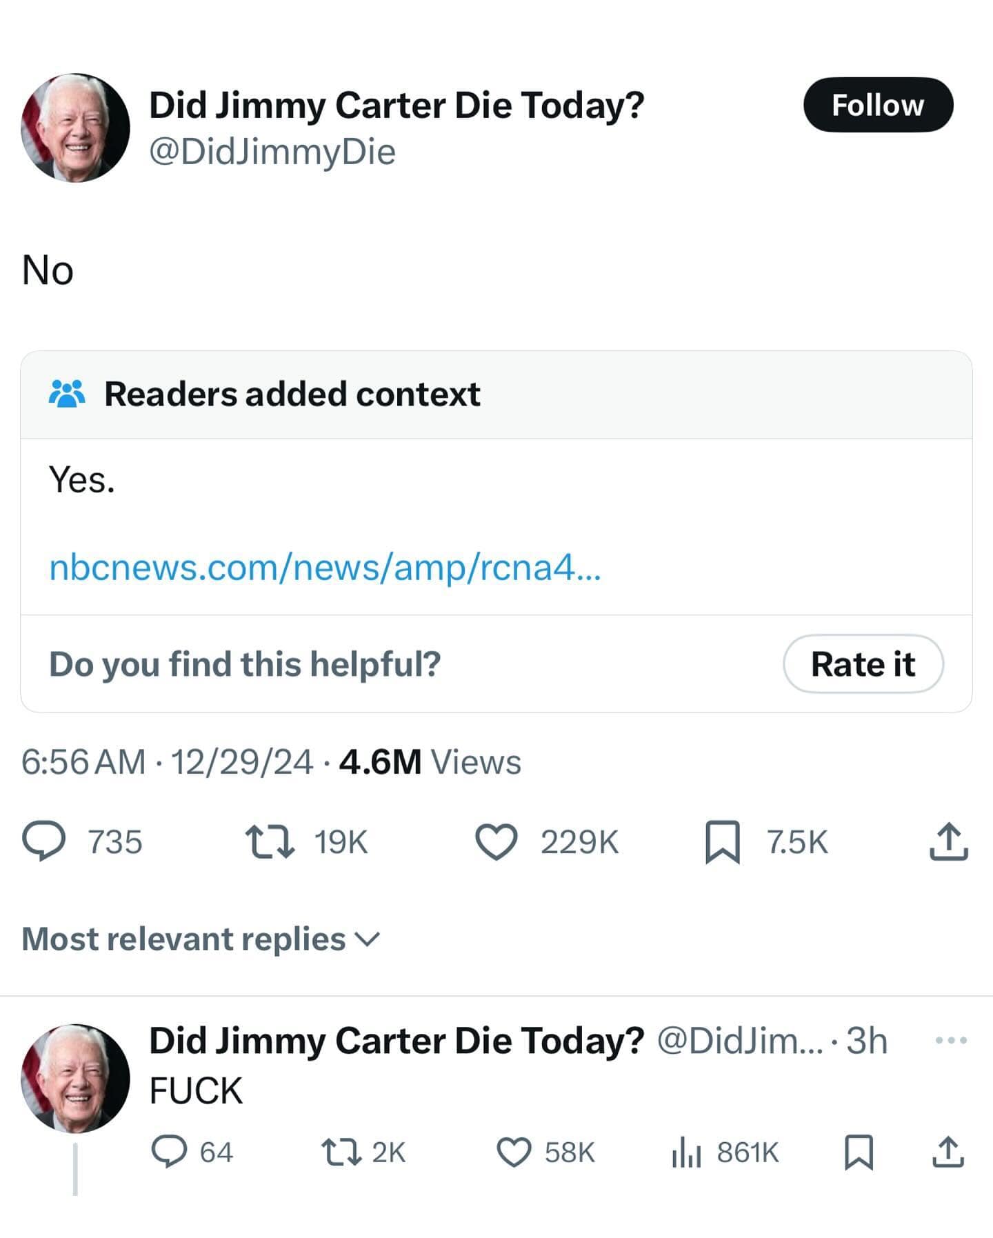Open the profile picture of the account
The image size is (993, 1238).
77,128
